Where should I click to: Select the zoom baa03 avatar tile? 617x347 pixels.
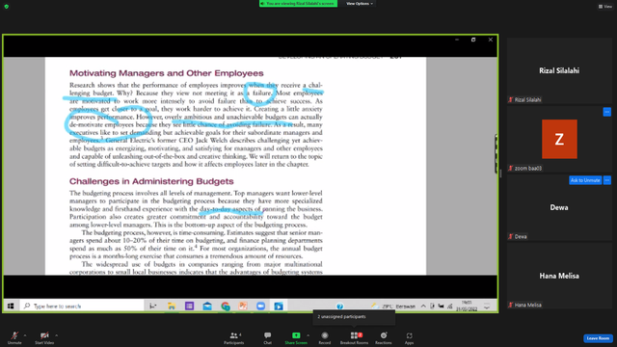[559, 139]
